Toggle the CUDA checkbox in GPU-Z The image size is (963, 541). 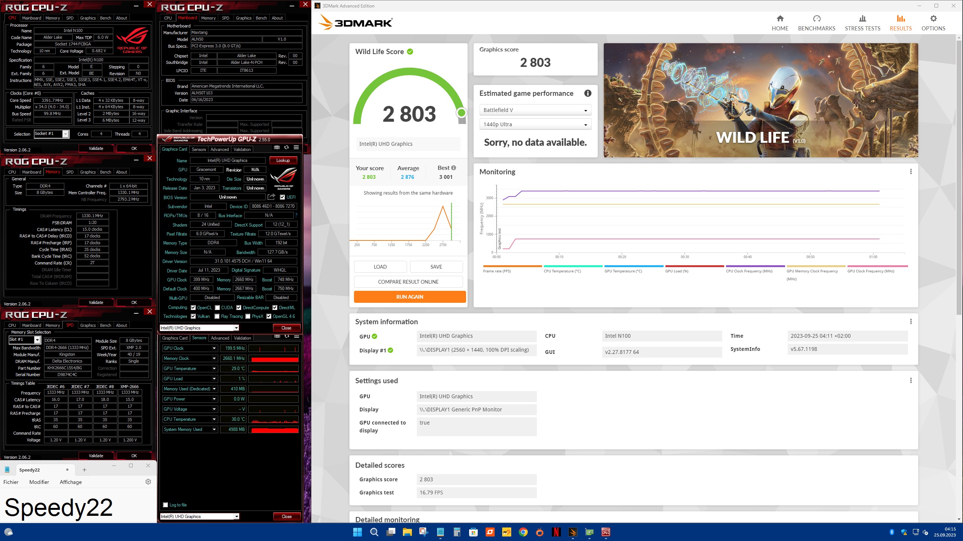click(x=217, y=308)
